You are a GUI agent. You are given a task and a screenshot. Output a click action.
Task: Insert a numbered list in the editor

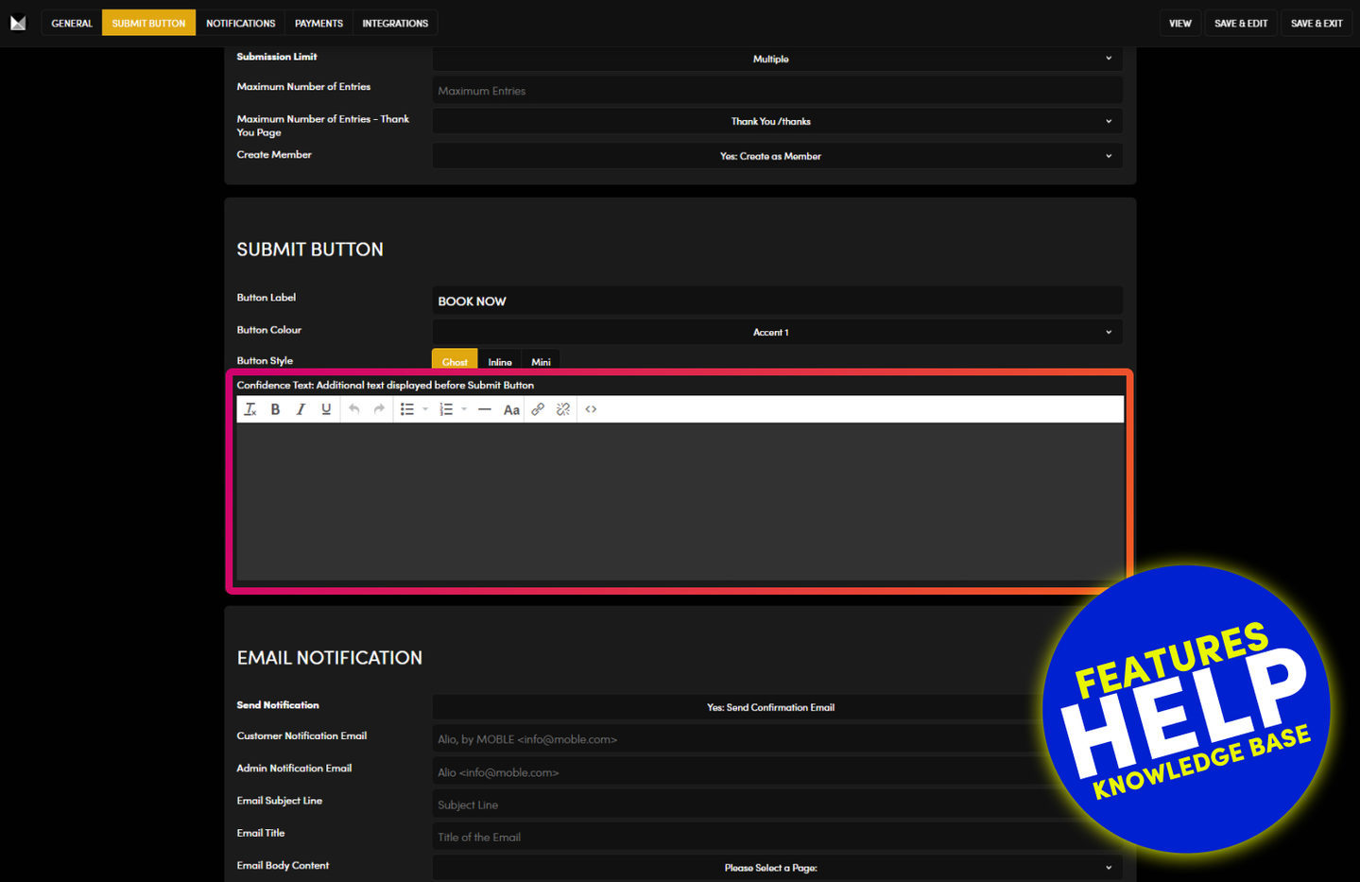[x=446, y=409]
